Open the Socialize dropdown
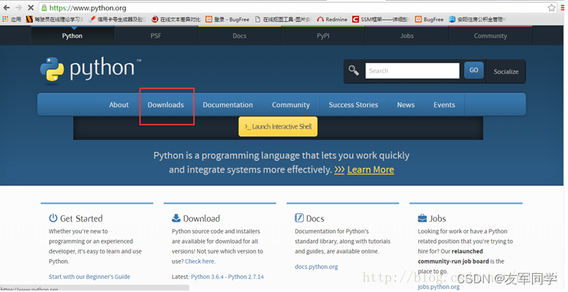This screenshot has height=292, width=568. (506, 72)
